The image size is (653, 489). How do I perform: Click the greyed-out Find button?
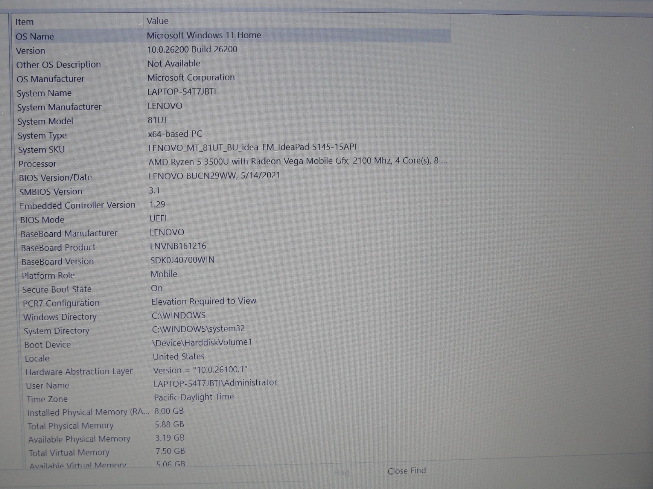click(x=342, y=473)
